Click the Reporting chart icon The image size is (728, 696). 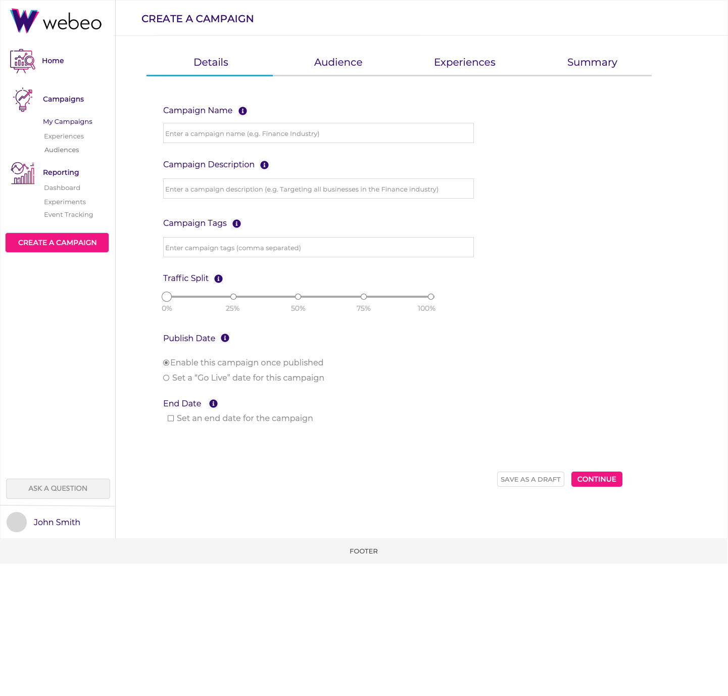click(23, 173)
